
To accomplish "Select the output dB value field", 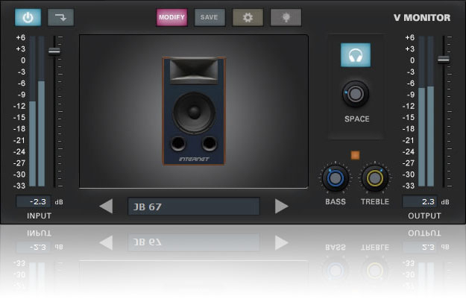I will (420, 201).
